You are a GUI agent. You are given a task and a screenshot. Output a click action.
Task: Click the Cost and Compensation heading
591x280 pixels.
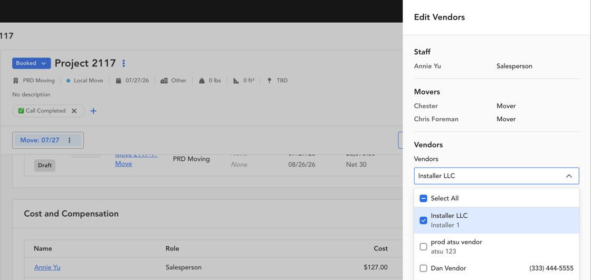tap(71, 214)
